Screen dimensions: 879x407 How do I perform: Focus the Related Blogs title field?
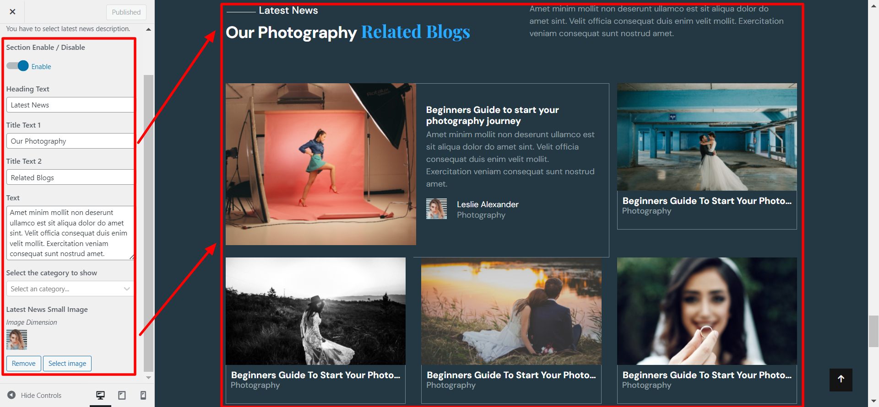click(x=70, y=177)
